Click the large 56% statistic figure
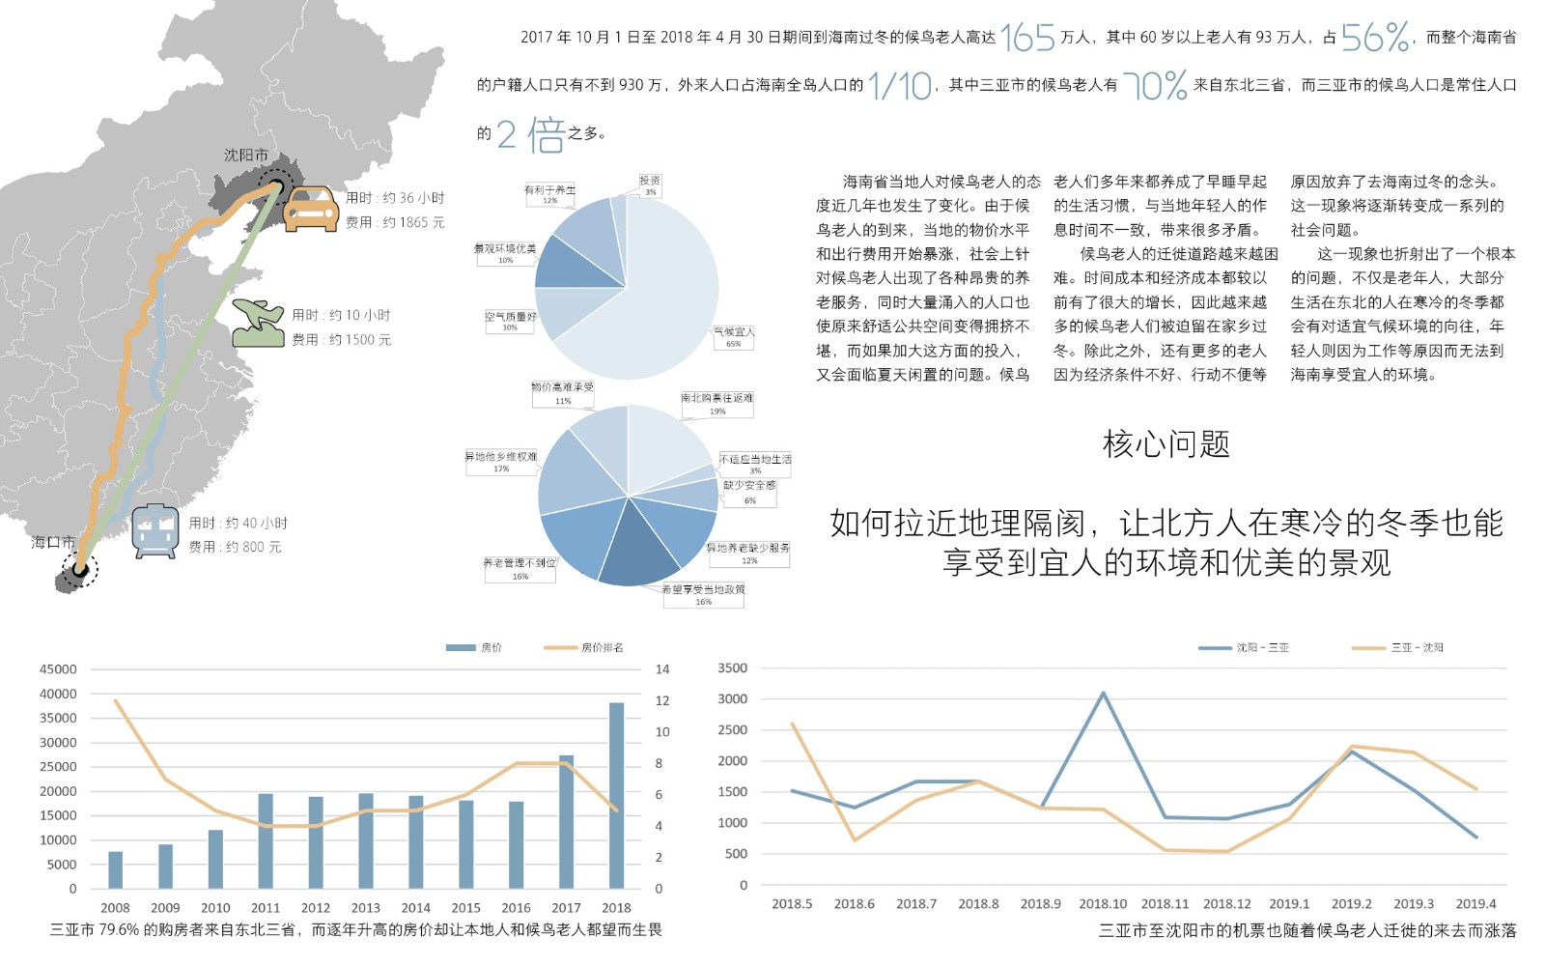Screen dimensions: 1545x966 [1374, 38]
